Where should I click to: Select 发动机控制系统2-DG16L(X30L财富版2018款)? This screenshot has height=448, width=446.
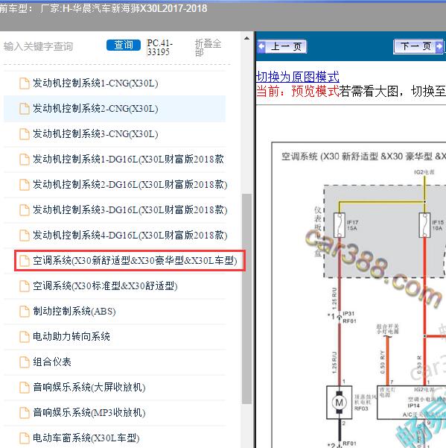coord(130,185)
